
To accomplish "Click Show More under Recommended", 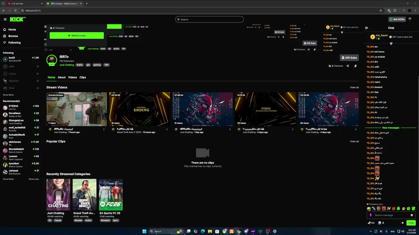I will [x=8, y=179].
